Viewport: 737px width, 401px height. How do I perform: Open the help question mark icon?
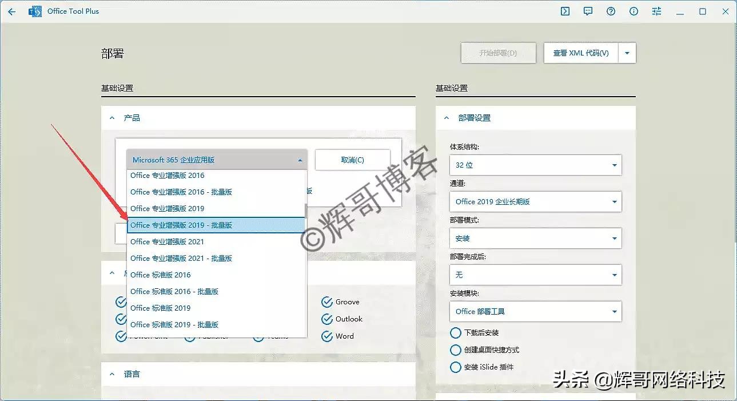coord(611,11)
